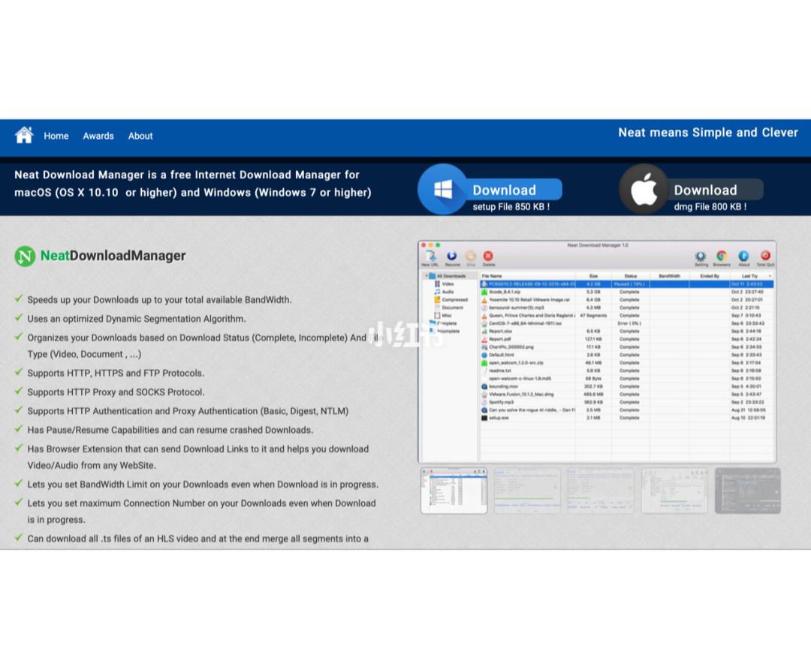Show the dark-themed screenshot thumbnail
811x669 pixels.
[x=747, y=490]
